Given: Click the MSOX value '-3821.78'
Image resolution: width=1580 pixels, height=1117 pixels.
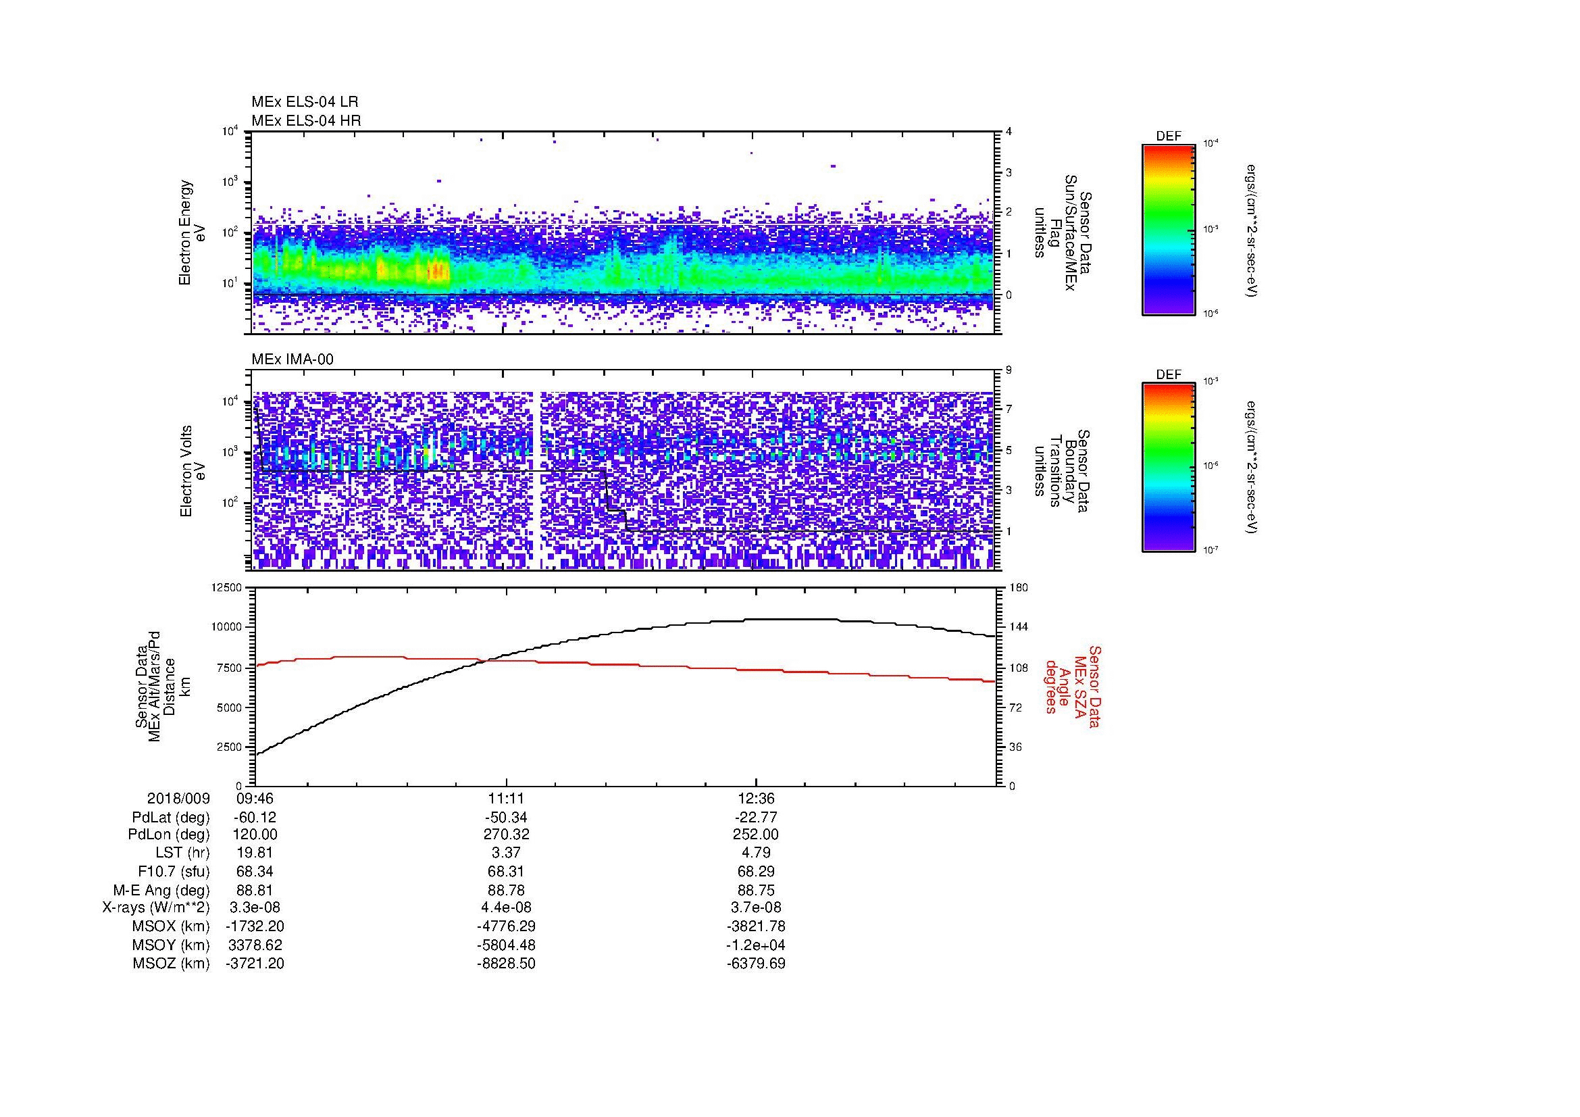Looking at the screenshot, I should click(x=756, y=926).
